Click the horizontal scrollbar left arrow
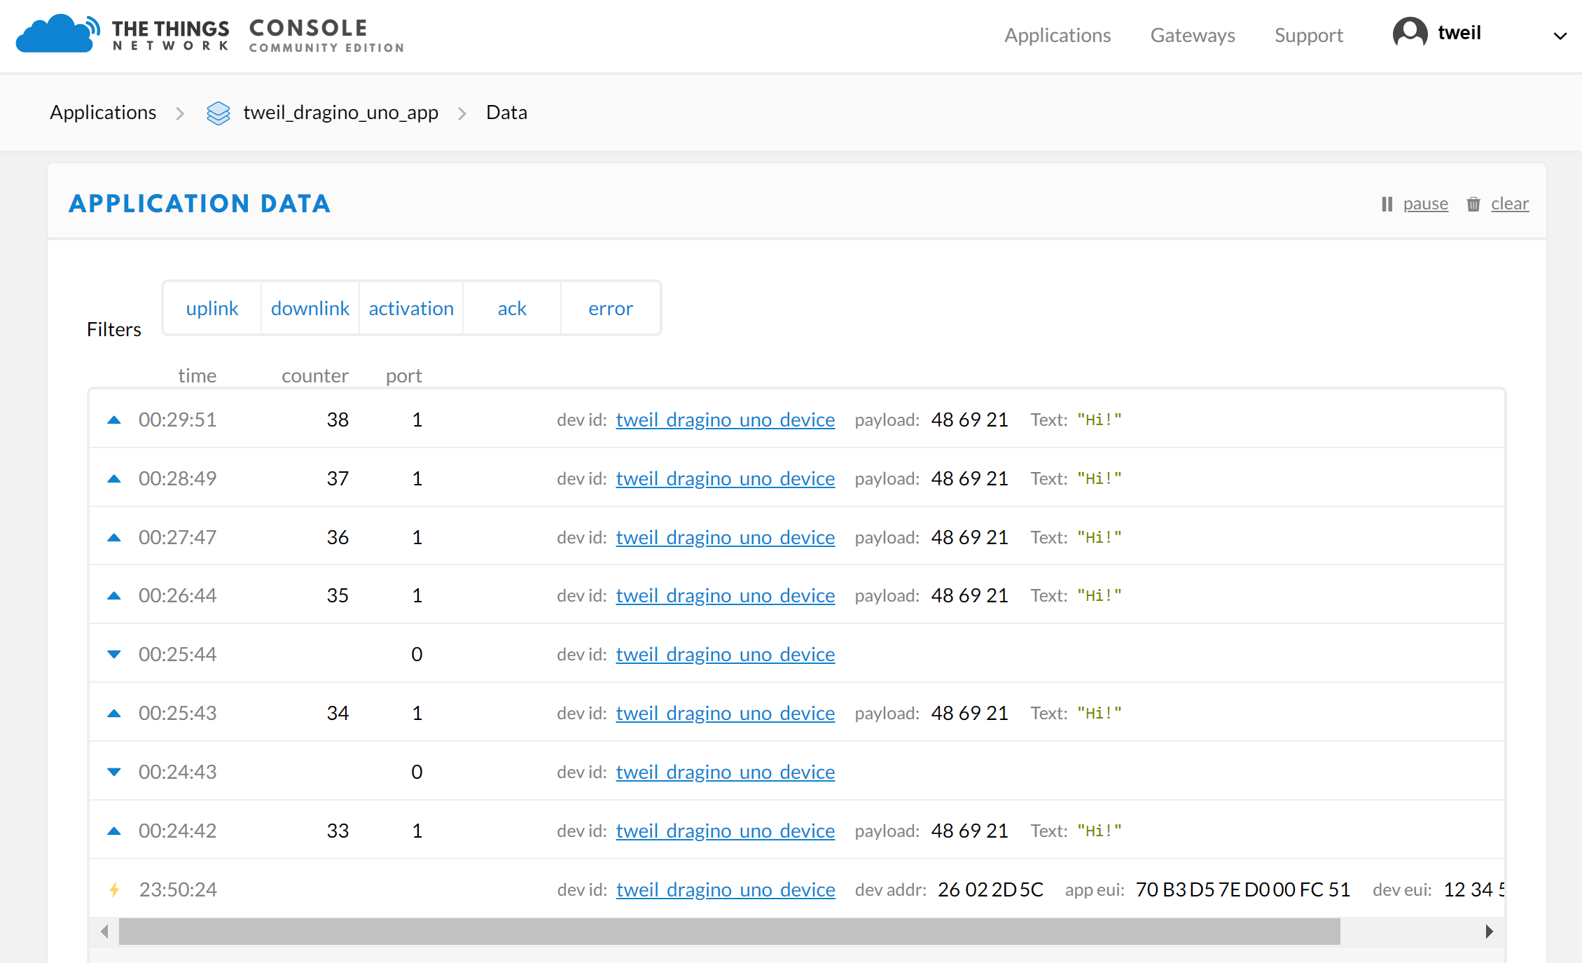Screen dimensions: 1582x963 [104, 931]
